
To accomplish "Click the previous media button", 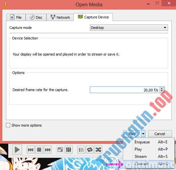I will pos(31,150).
